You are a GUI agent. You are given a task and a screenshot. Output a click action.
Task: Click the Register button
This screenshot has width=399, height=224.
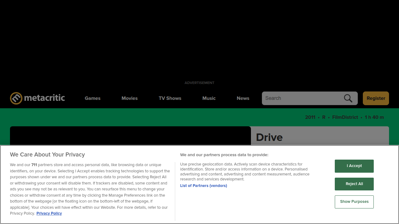[376, 98]
